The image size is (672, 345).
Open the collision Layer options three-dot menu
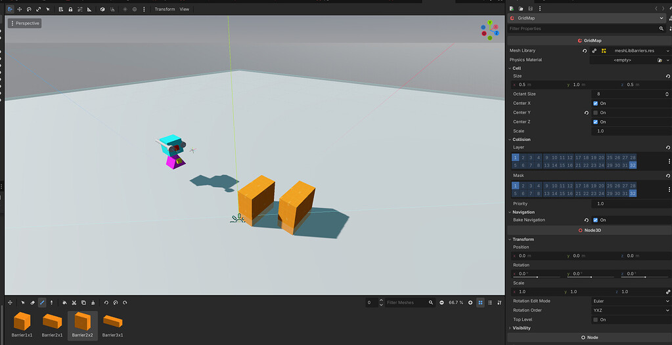click(669, 161)
